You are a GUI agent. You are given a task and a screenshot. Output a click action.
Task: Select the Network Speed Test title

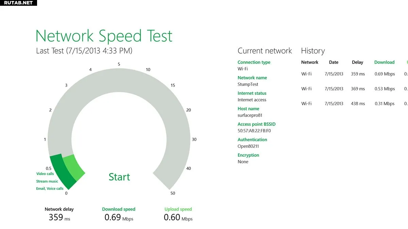point(104,36)
